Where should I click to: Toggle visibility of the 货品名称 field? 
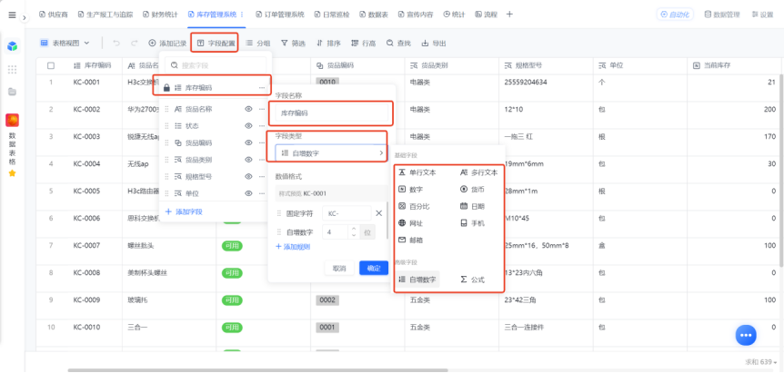tap(248, 109)
